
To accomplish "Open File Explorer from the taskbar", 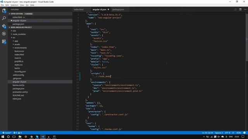I will coord(20,137).
